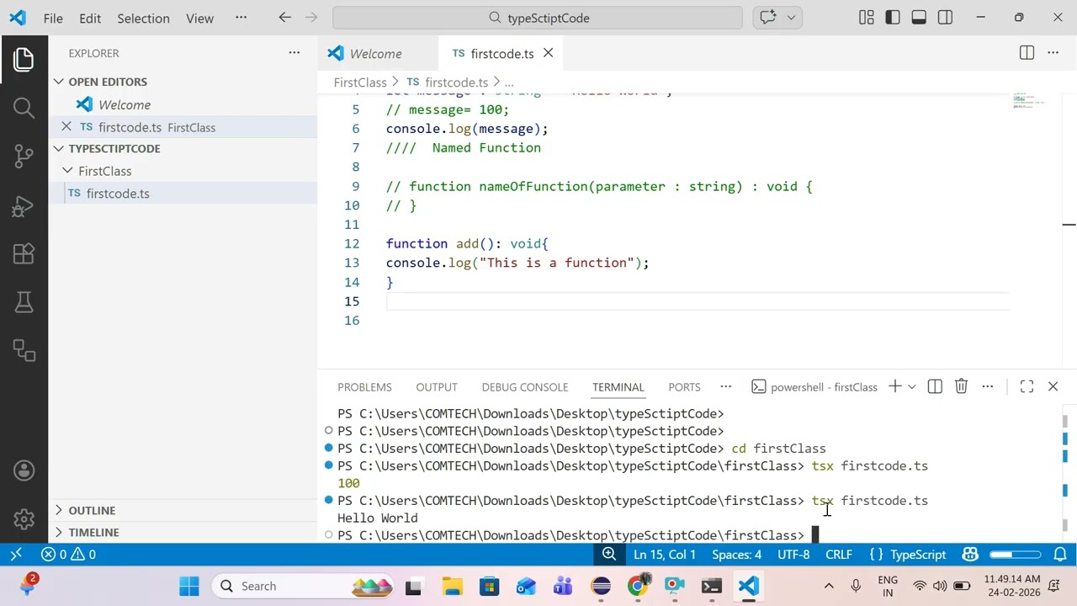Image resolution: width=1077 pixels, height=606 pixels.
Task: Change encoding via UTF-8 status item
Action: (x=793, y=554)
